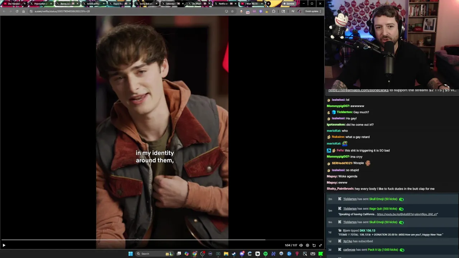Open File Explorer from the taskbar
Image resolution: width=459 pixels, height=258 pixels.
226,254
